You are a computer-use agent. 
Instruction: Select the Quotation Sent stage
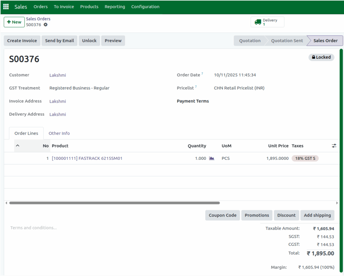tap(287, 40)
